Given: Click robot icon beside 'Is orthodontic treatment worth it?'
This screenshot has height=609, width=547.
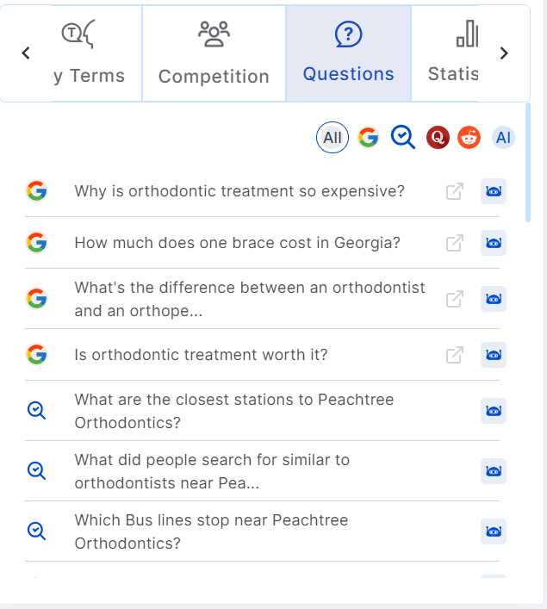Looking at the screenshot, I should pos(493,354).
